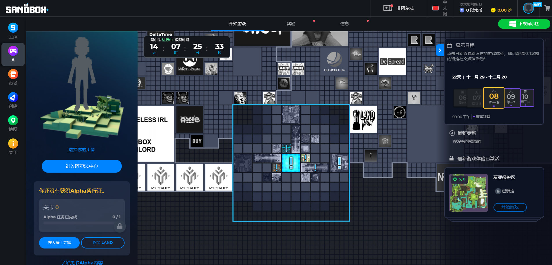Open the 地图 map sidebar icon
Screen dimensions: 552x265
tap(13, 123)
